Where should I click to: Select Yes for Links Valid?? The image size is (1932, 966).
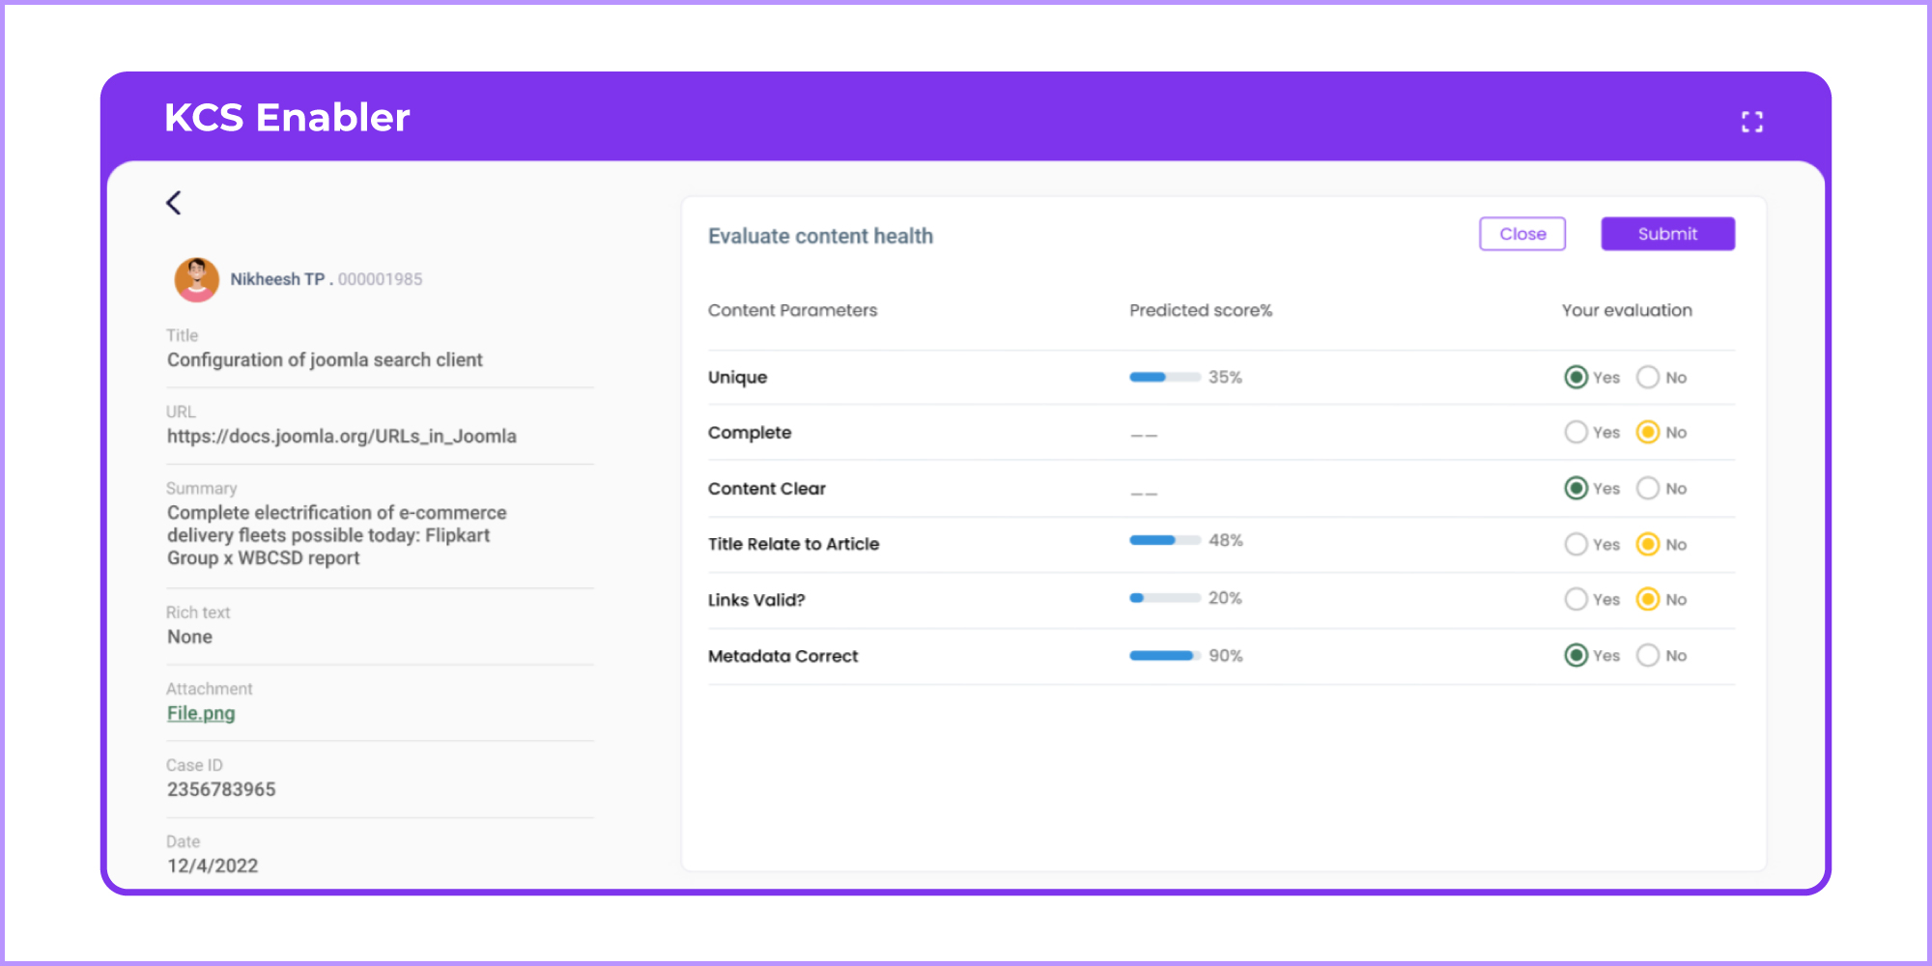tap(1576, 599)
